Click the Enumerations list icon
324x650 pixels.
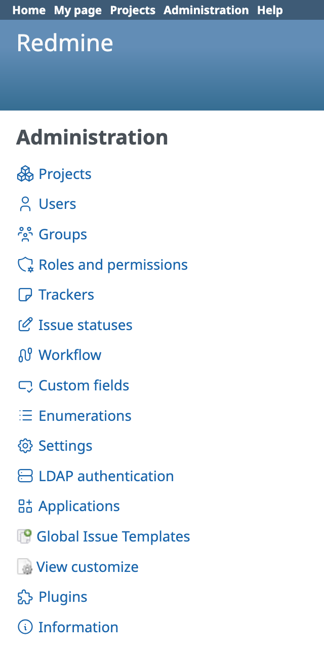point(25,416)
